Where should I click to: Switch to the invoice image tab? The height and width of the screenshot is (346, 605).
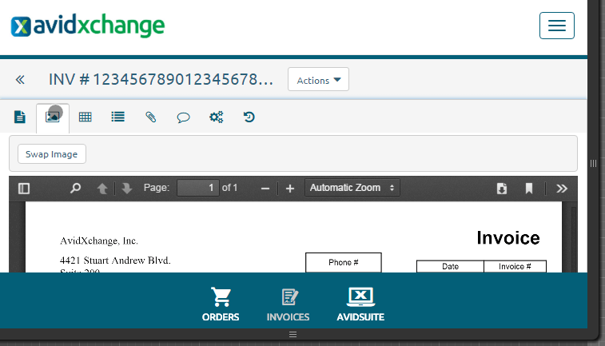53,117
